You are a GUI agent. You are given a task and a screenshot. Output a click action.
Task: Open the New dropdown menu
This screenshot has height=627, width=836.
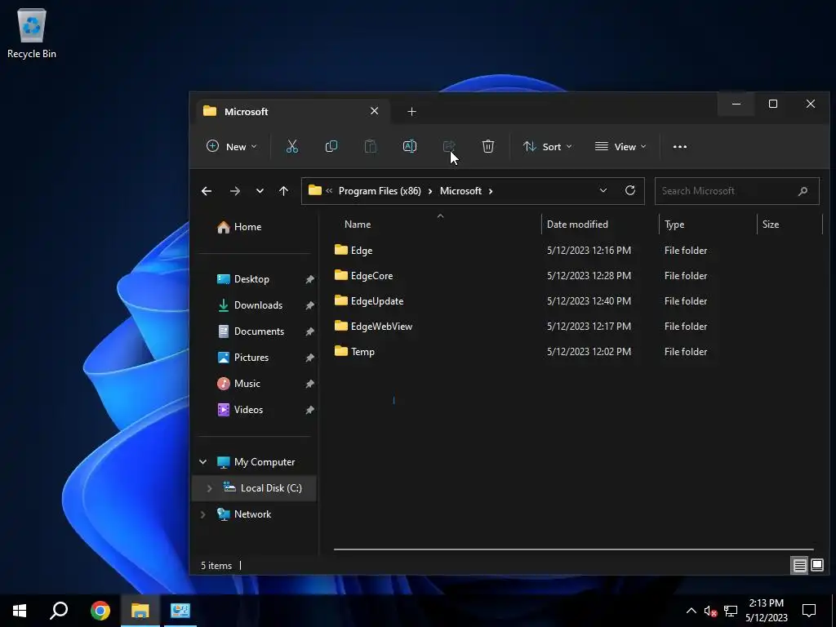coord(231,147)
